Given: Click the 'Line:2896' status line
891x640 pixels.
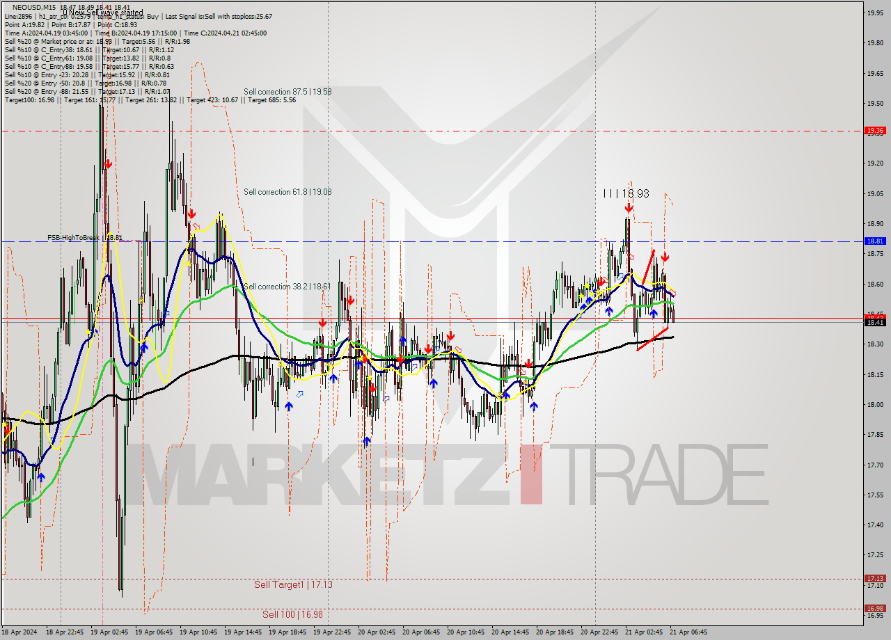Looking at the screenshot, I should tap(139, 16).
